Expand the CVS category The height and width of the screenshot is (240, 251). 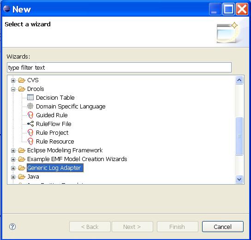click(13, 80)
